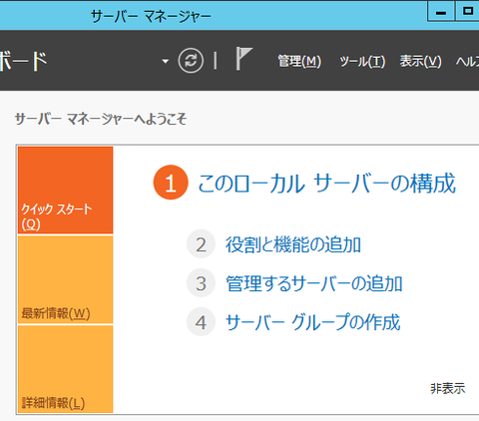Open the ヘルプ menu in the header

(x=467, y=61)
